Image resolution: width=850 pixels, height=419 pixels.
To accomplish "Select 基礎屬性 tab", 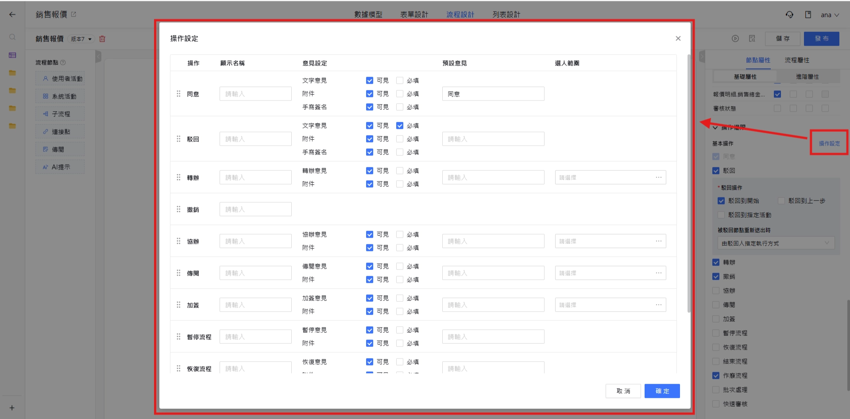I will click(745, 77).
